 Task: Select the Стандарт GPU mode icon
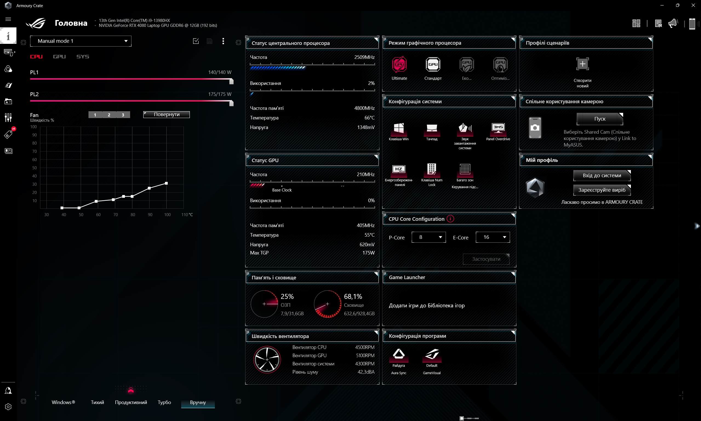(433, 65)
